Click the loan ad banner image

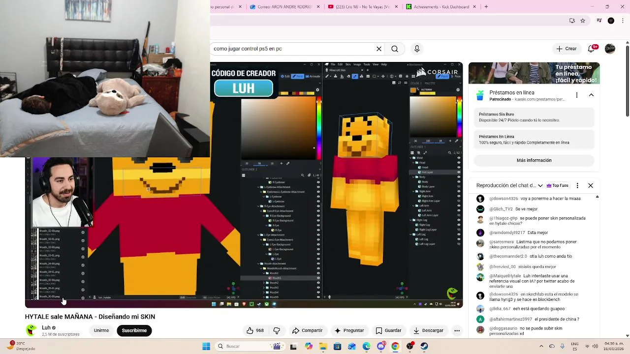(x=534, y=73)
